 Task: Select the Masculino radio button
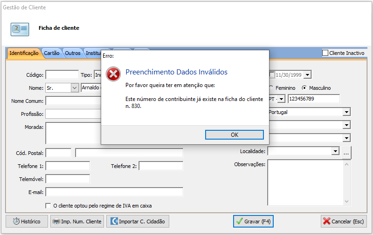(304, 88)
